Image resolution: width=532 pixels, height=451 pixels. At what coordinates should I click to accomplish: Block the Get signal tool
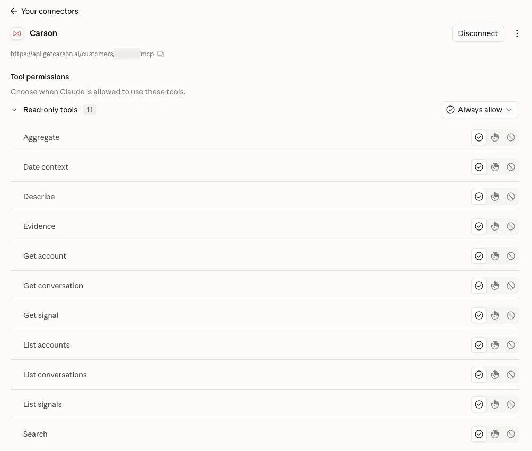pos(511,315)
